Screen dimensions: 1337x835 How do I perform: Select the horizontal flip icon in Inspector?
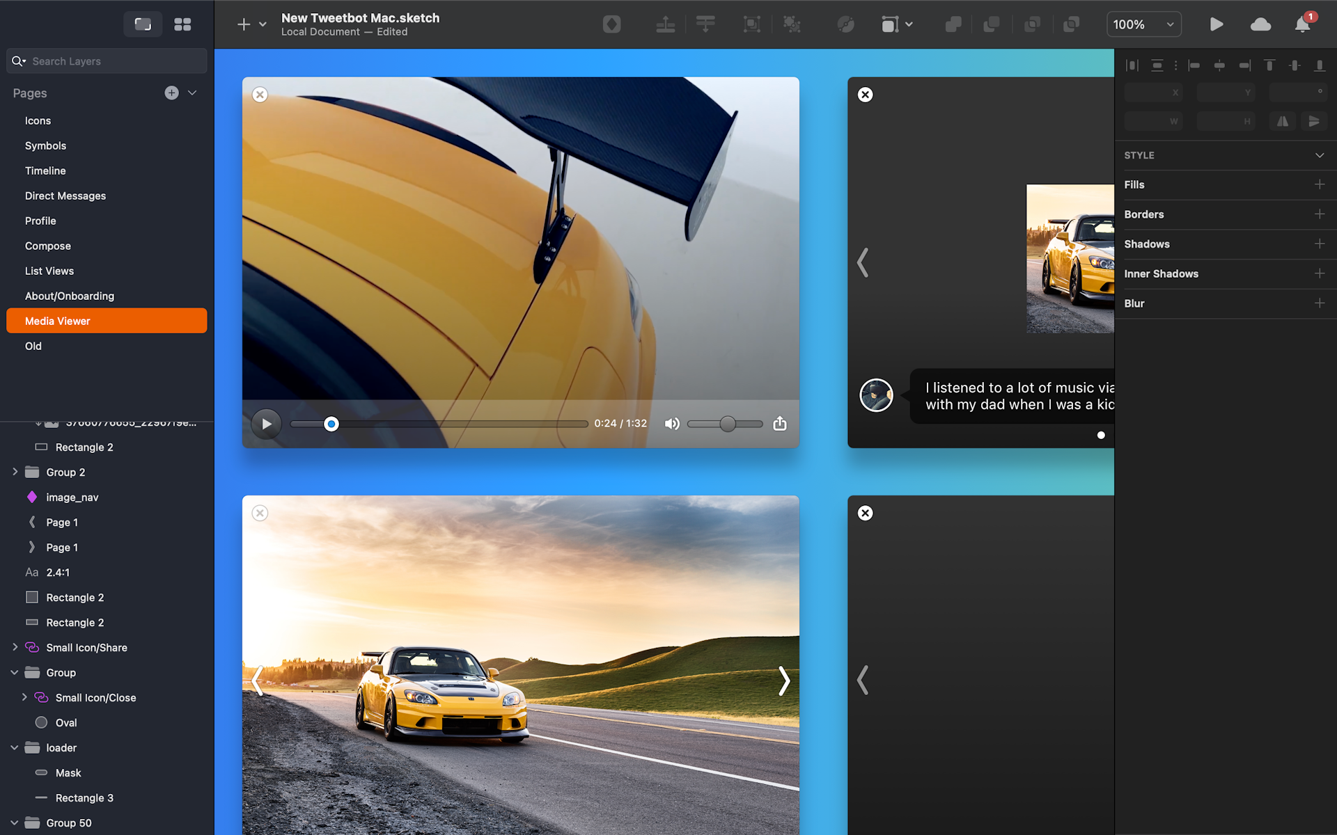pyautogui.click(x=1282, y=121)
